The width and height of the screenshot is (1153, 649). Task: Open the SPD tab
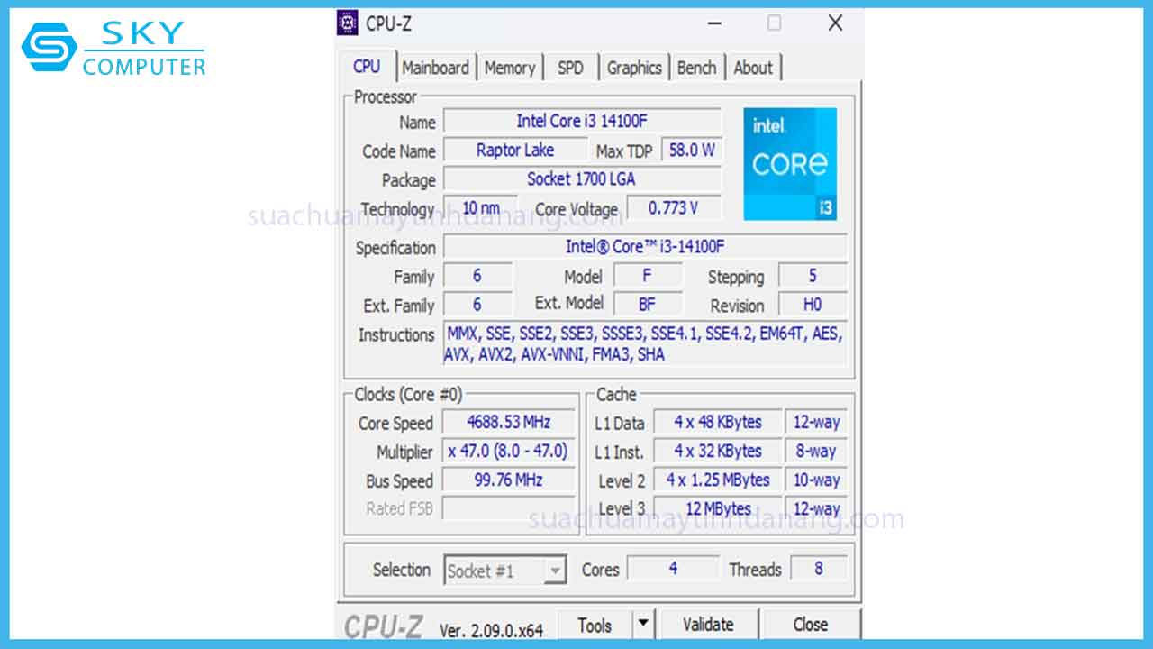(571, 67)
